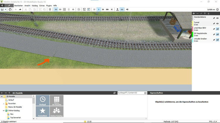220x123 pixels.
Task: Mute sound with the speaker icon
Action: (127, 9)
